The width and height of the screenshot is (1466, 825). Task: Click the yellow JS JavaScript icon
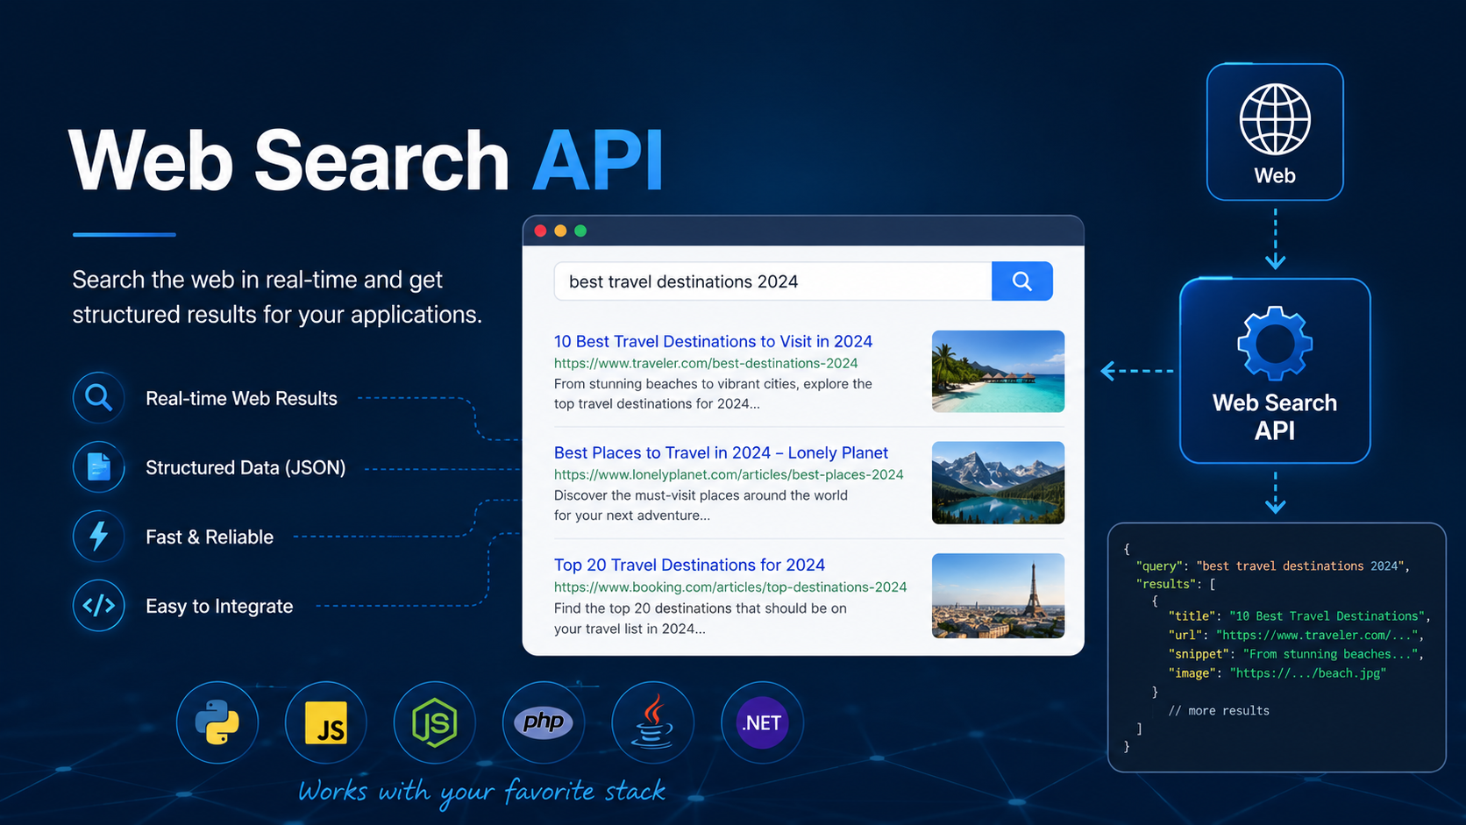pyautogui.click(x=326, y=723)
